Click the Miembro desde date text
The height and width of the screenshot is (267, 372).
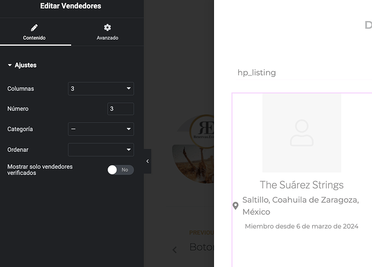(x=301, y=226)
